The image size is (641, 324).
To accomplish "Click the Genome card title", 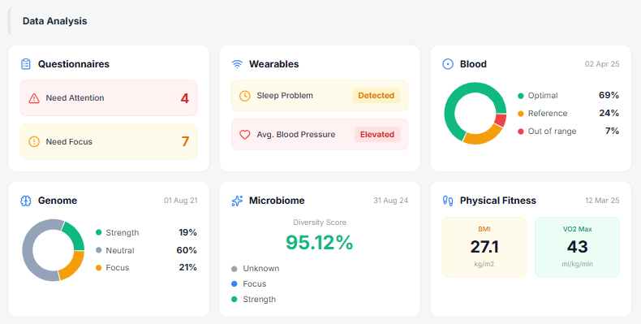I will click(x=58, y=201).
